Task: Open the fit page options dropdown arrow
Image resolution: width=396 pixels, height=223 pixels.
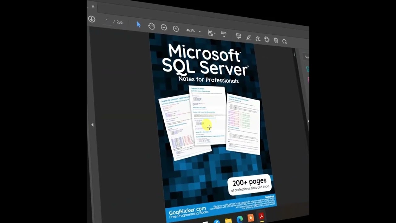Action: click(215, 33)
